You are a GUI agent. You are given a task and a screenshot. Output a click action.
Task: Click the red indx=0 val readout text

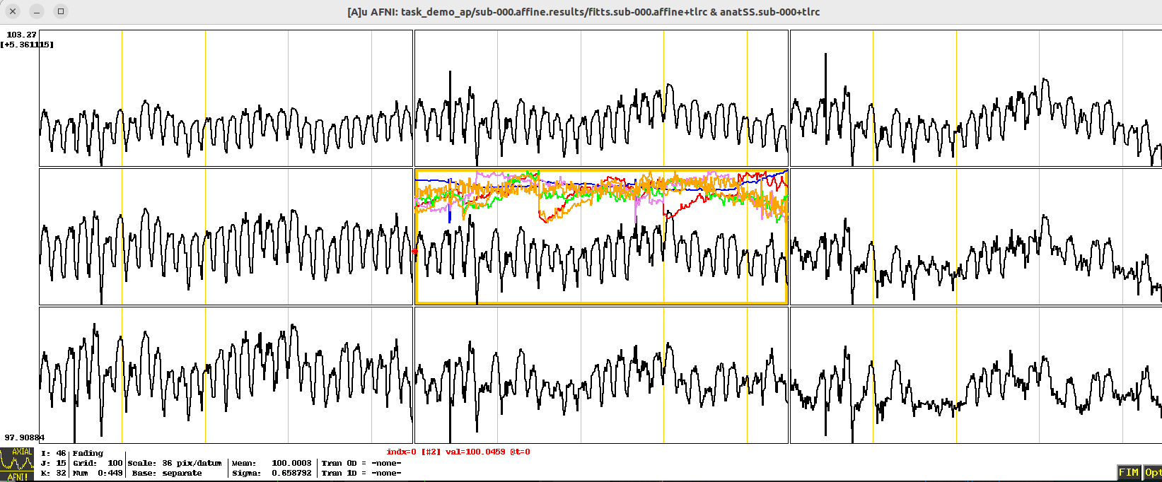point(458,452)
